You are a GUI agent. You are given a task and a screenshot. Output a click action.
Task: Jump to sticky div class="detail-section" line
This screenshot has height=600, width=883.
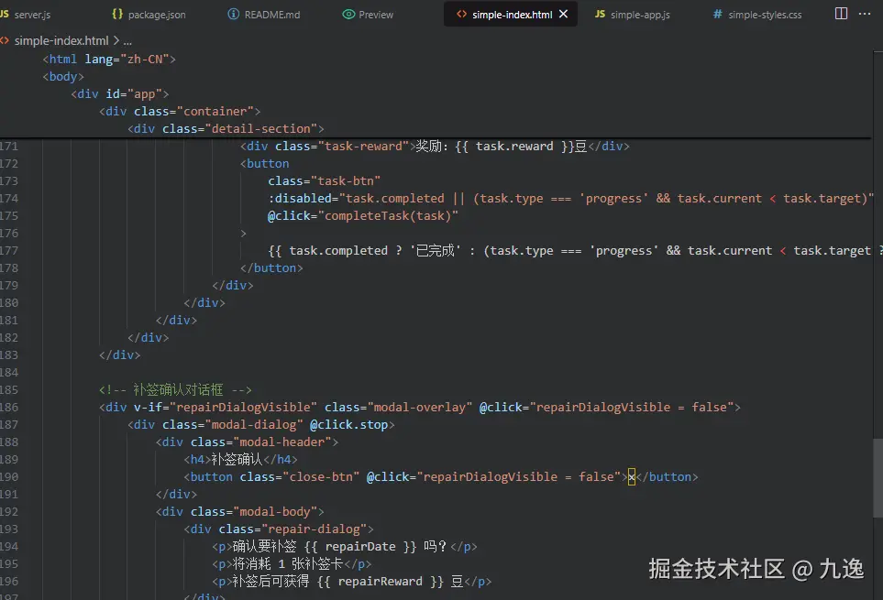[226, 129]
